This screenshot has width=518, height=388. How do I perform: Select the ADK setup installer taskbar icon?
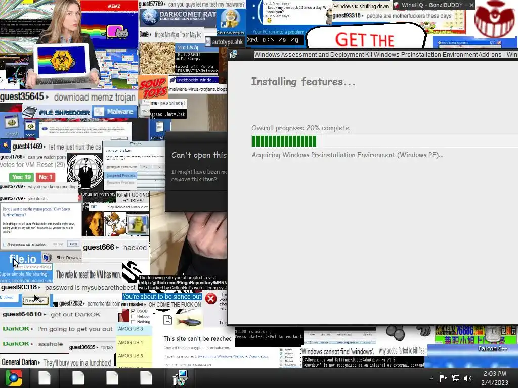coord(180,378)
